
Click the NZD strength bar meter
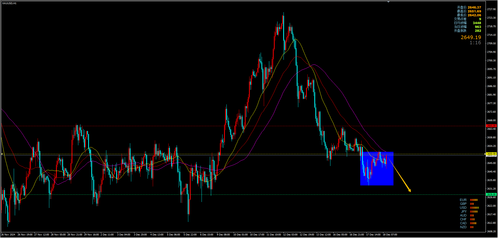(472, 227)
